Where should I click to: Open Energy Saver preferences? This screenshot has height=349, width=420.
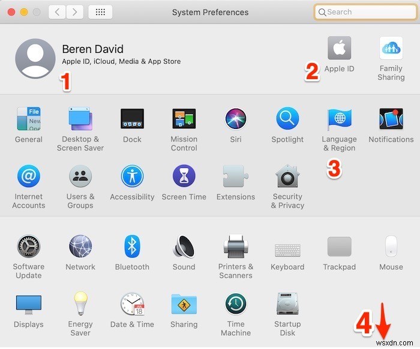(80, 303)
